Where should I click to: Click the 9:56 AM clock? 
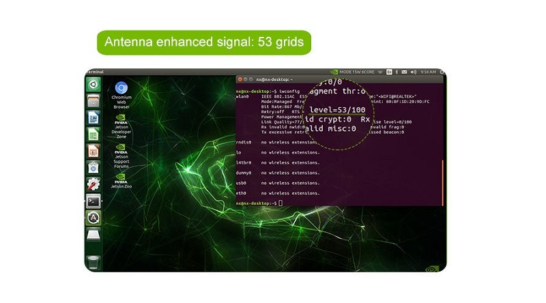pyautogui.click(x=428, y=72)
